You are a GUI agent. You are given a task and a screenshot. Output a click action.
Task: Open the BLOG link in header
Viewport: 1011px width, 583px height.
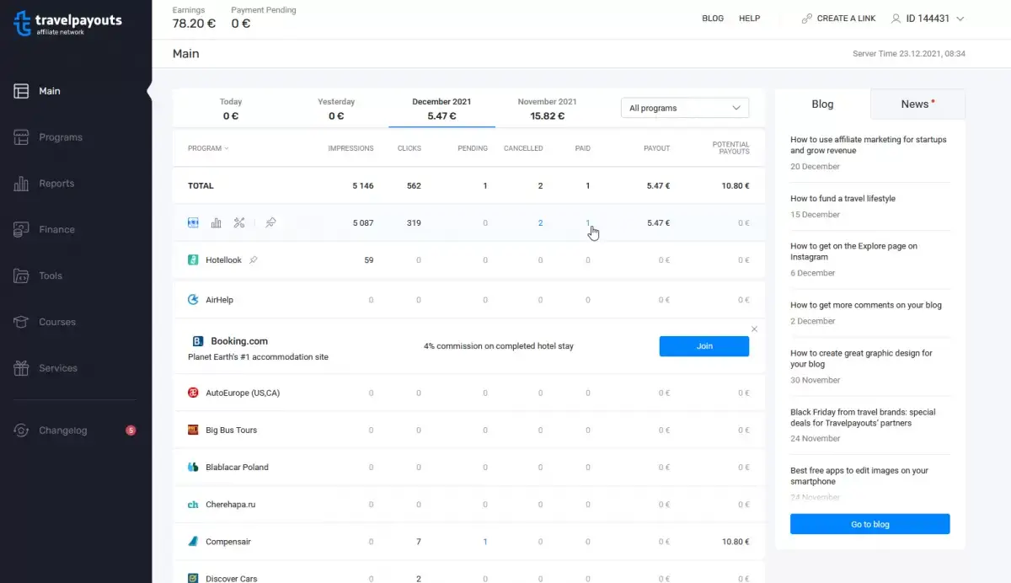(713, 19)
